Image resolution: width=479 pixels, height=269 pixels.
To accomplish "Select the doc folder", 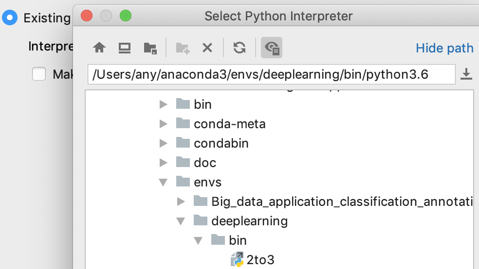I will pyautogui.click(x=204, y=163).
